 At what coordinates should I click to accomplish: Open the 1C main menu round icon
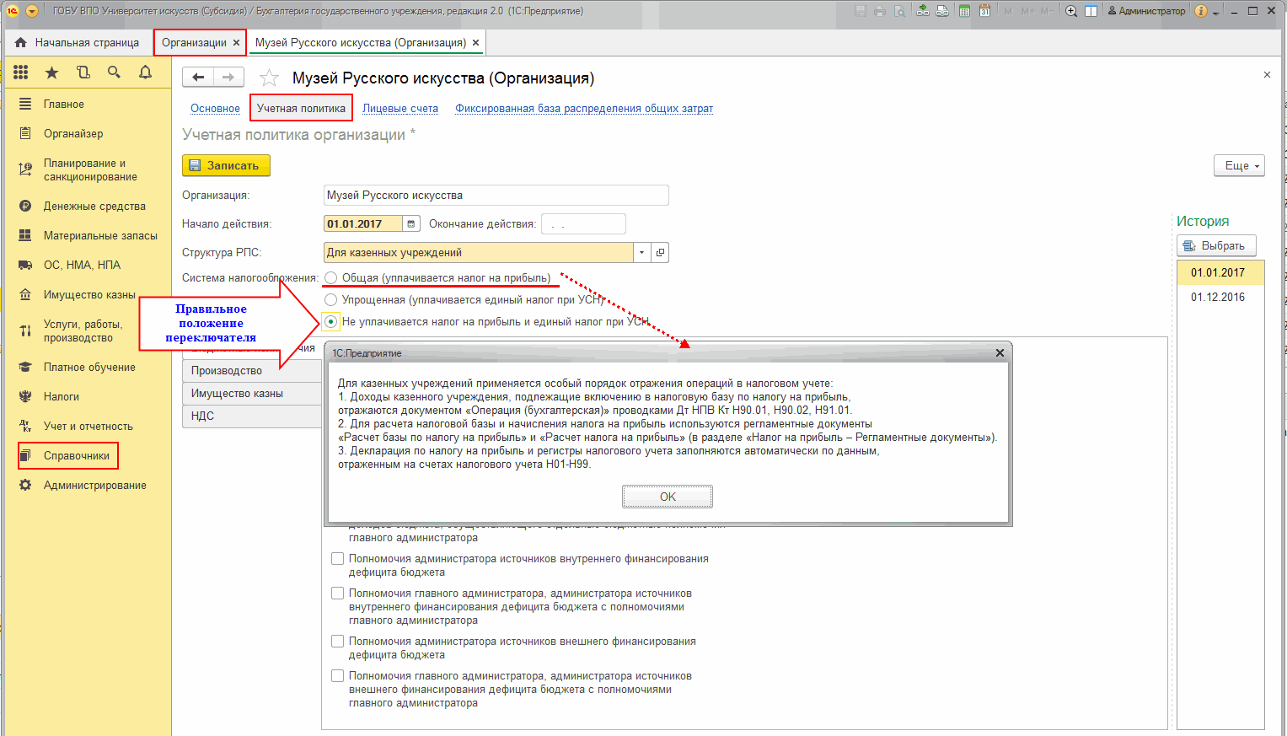[13, 11]
